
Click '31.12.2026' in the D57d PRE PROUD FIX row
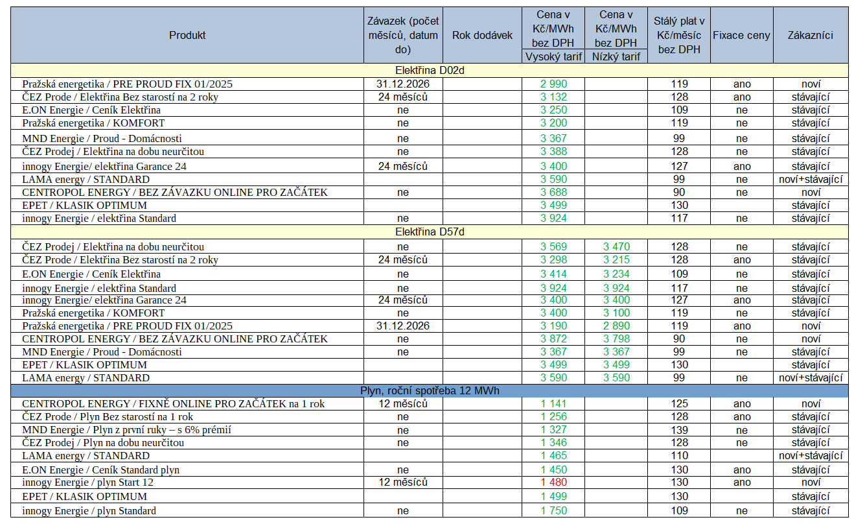pos(403,326)
